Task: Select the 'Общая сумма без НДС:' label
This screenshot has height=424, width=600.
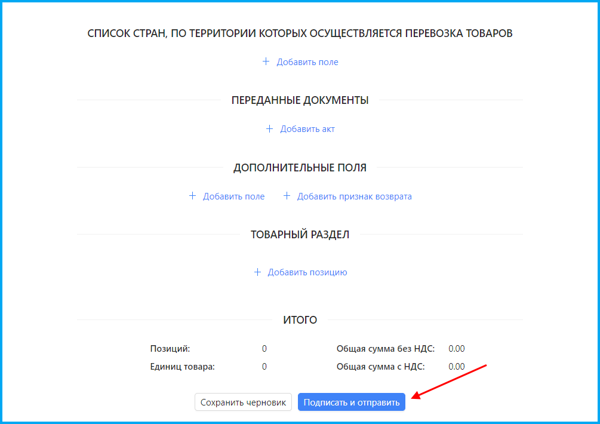Action: point(386,349)
